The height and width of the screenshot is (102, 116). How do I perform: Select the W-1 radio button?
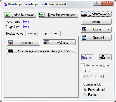[x=84, y=77]
